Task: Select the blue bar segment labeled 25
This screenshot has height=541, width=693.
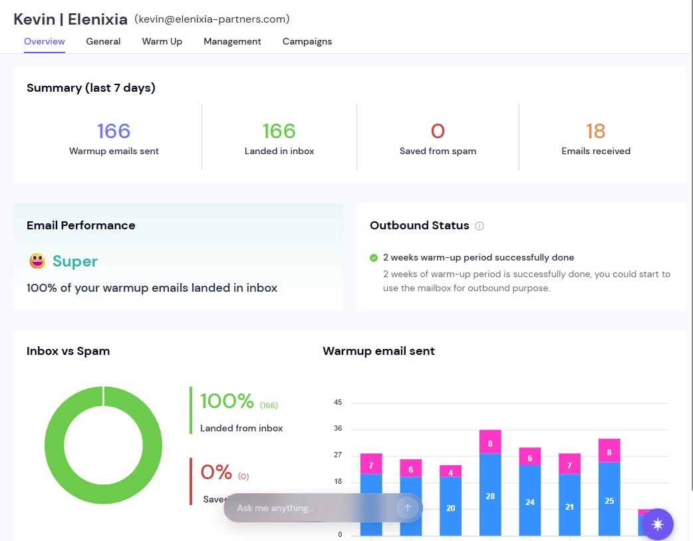Action: [609, 499]
